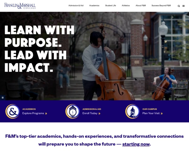Pause the hero background video

(x=3, y=98)
